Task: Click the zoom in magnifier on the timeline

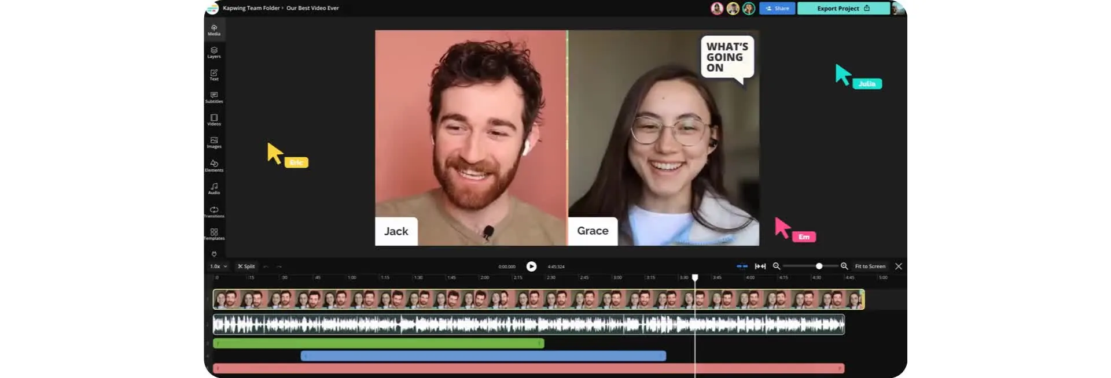Action: pyautogui.click(x=844, y=266)
